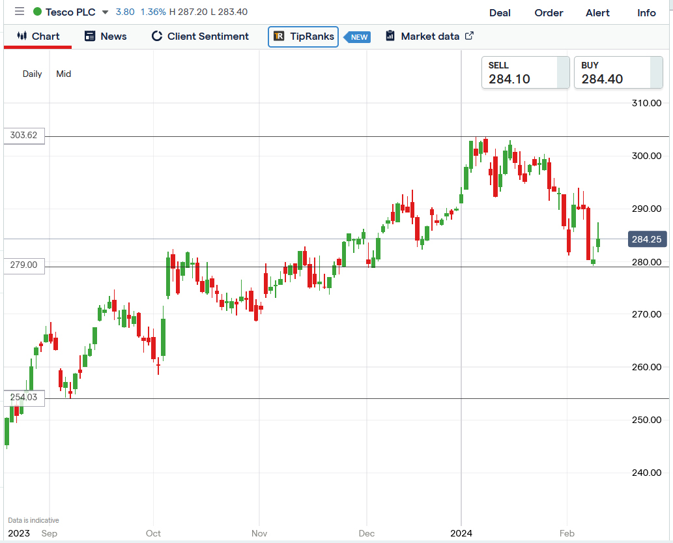This screenshot has width=673, height=543.
Task: Open the Order ticket
Action: 549,13
